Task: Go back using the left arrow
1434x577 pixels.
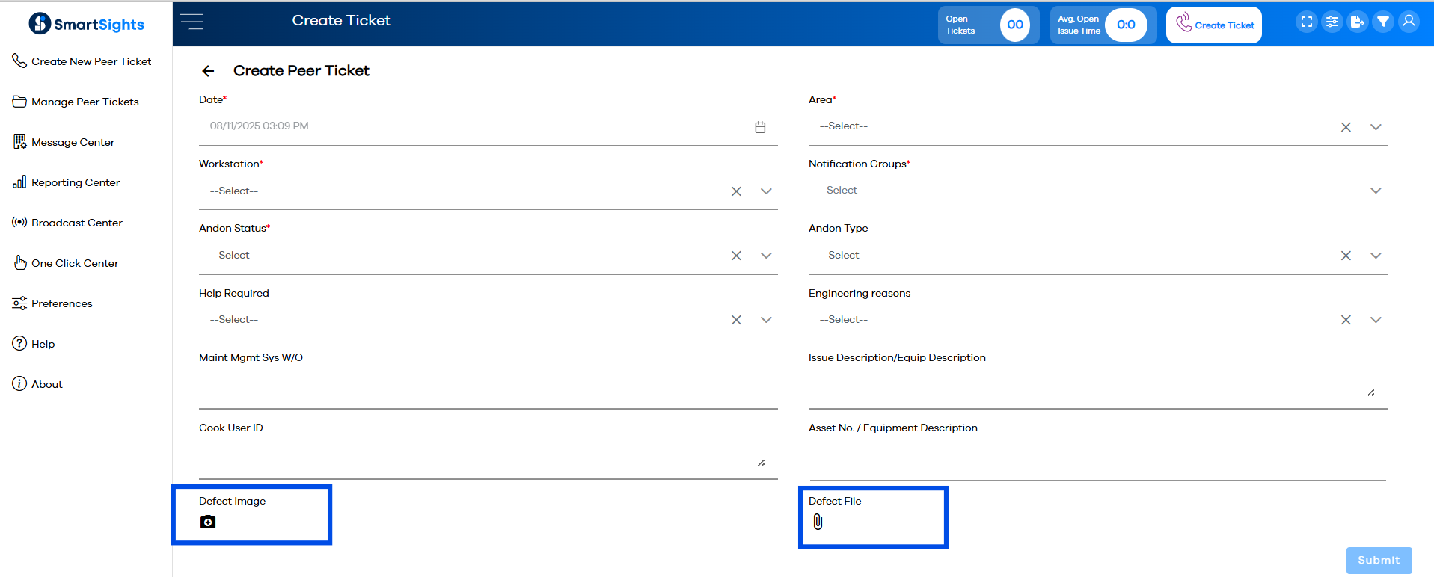Action: pyautogui.click(x=208, y=71)
